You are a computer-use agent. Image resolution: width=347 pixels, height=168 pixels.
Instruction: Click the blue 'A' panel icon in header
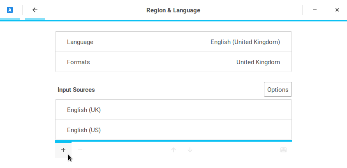click(x=10, y=10)
